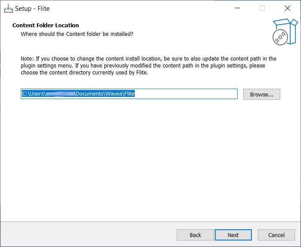Open folder browser with Browse... button
This screenshot has width=301, height=247.
[261, 94]
